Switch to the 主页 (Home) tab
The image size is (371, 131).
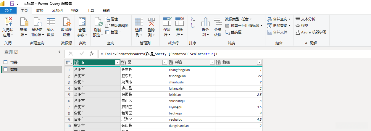pos(24,10)
